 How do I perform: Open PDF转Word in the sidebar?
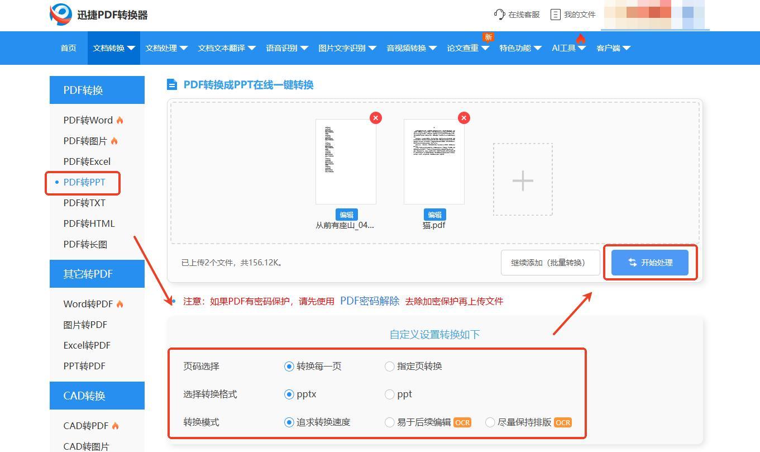coord(88,120)
